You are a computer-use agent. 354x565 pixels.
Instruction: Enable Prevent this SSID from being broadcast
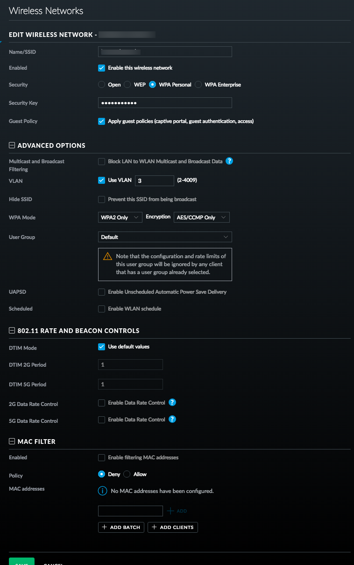coord(101,199)
